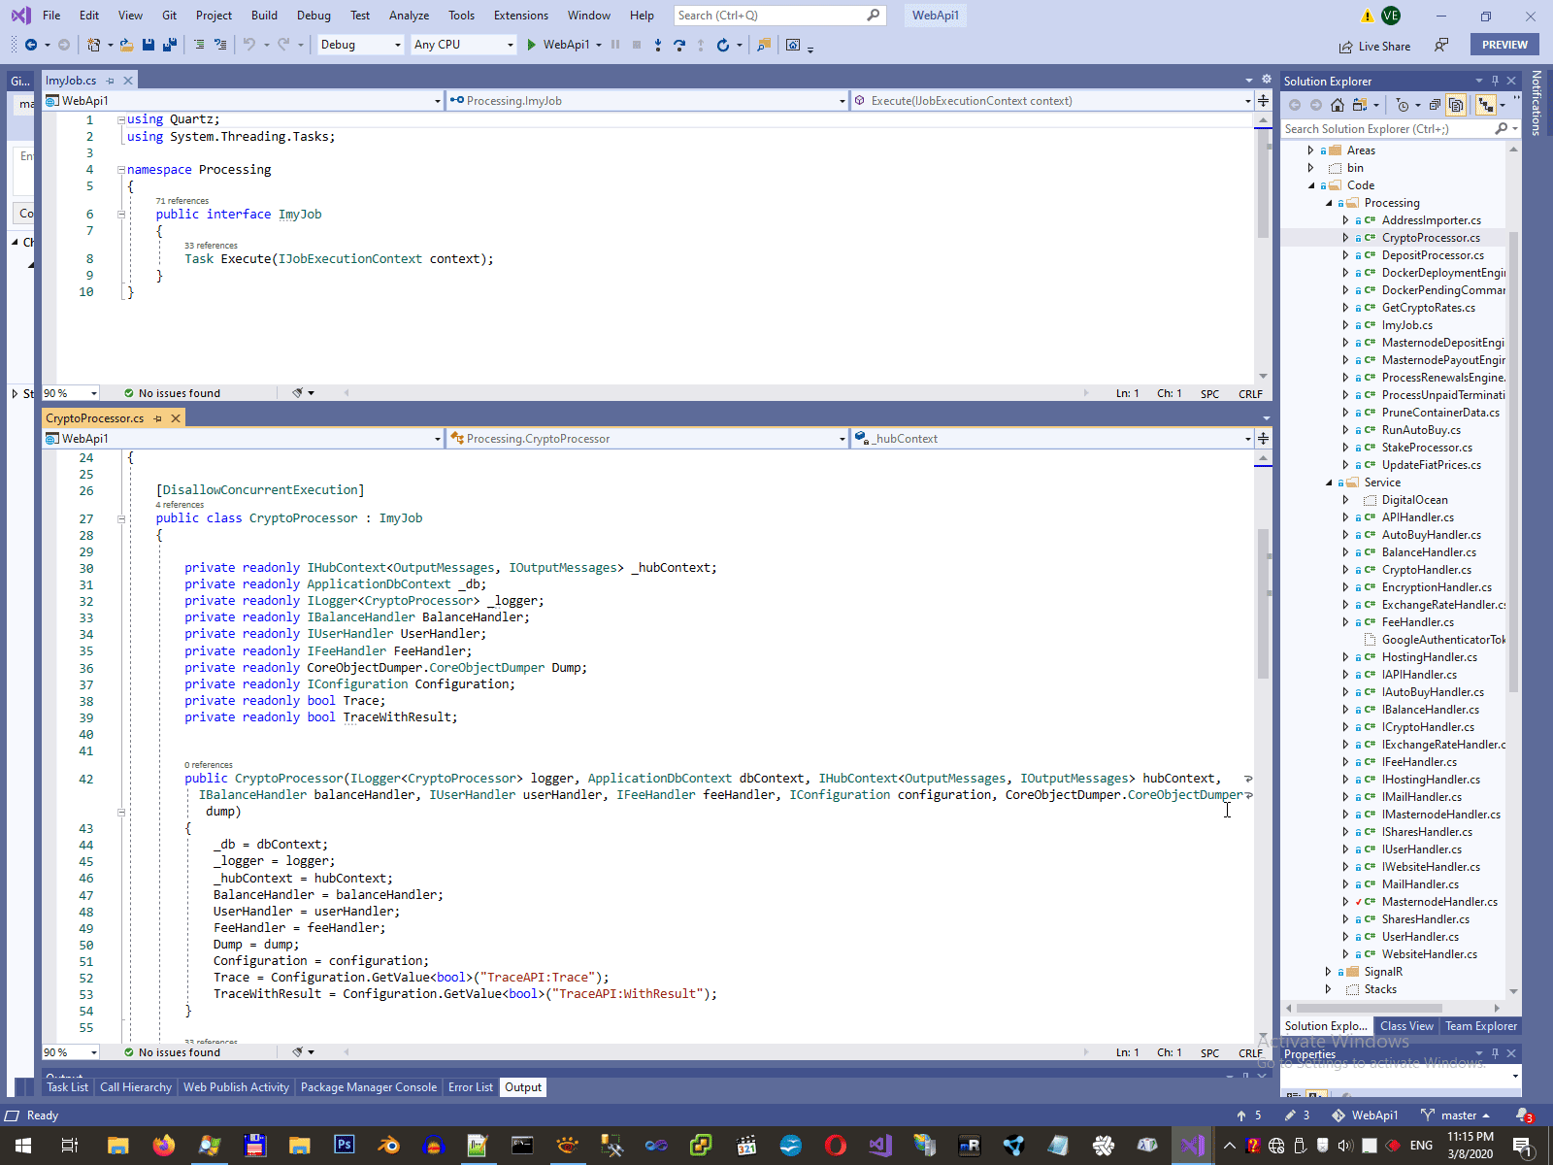The width and height of the screenshot is (1553, 1165).
Task: Click the Open File toolbar icon
Action: [126, 45]
